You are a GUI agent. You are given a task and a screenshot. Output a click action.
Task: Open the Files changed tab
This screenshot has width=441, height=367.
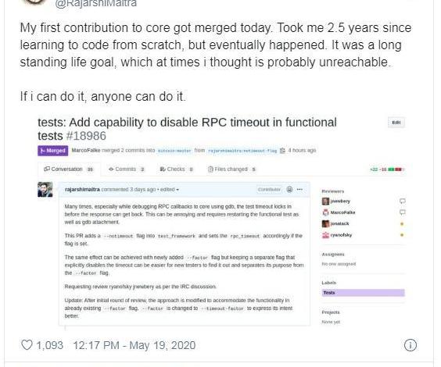click(x=232, y=169)
